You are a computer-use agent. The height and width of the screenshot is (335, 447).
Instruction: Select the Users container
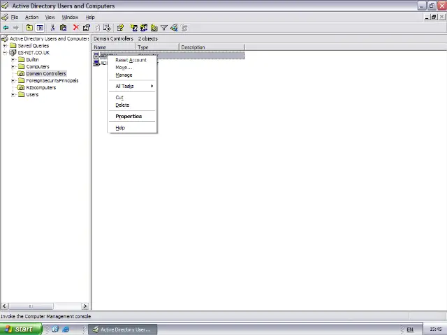(x=32, y=95)
